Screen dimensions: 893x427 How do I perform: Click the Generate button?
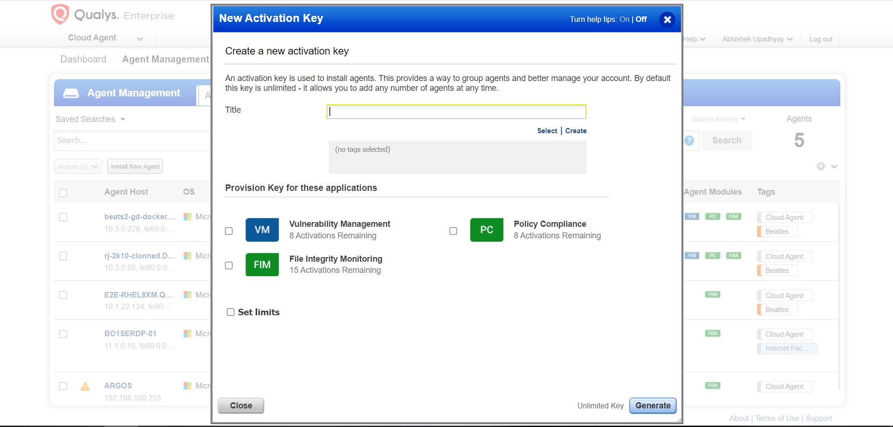click(653, 406)
